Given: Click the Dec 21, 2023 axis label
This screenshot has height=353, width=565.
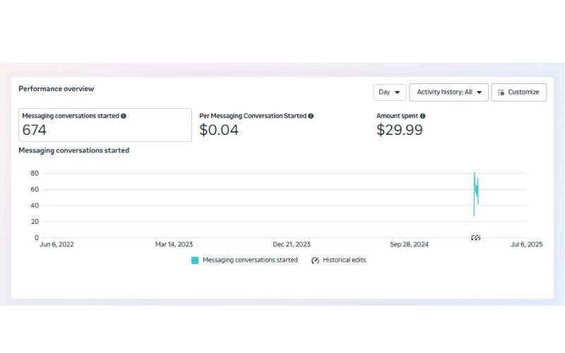Looking at the screenshot, I should (292, 244).
